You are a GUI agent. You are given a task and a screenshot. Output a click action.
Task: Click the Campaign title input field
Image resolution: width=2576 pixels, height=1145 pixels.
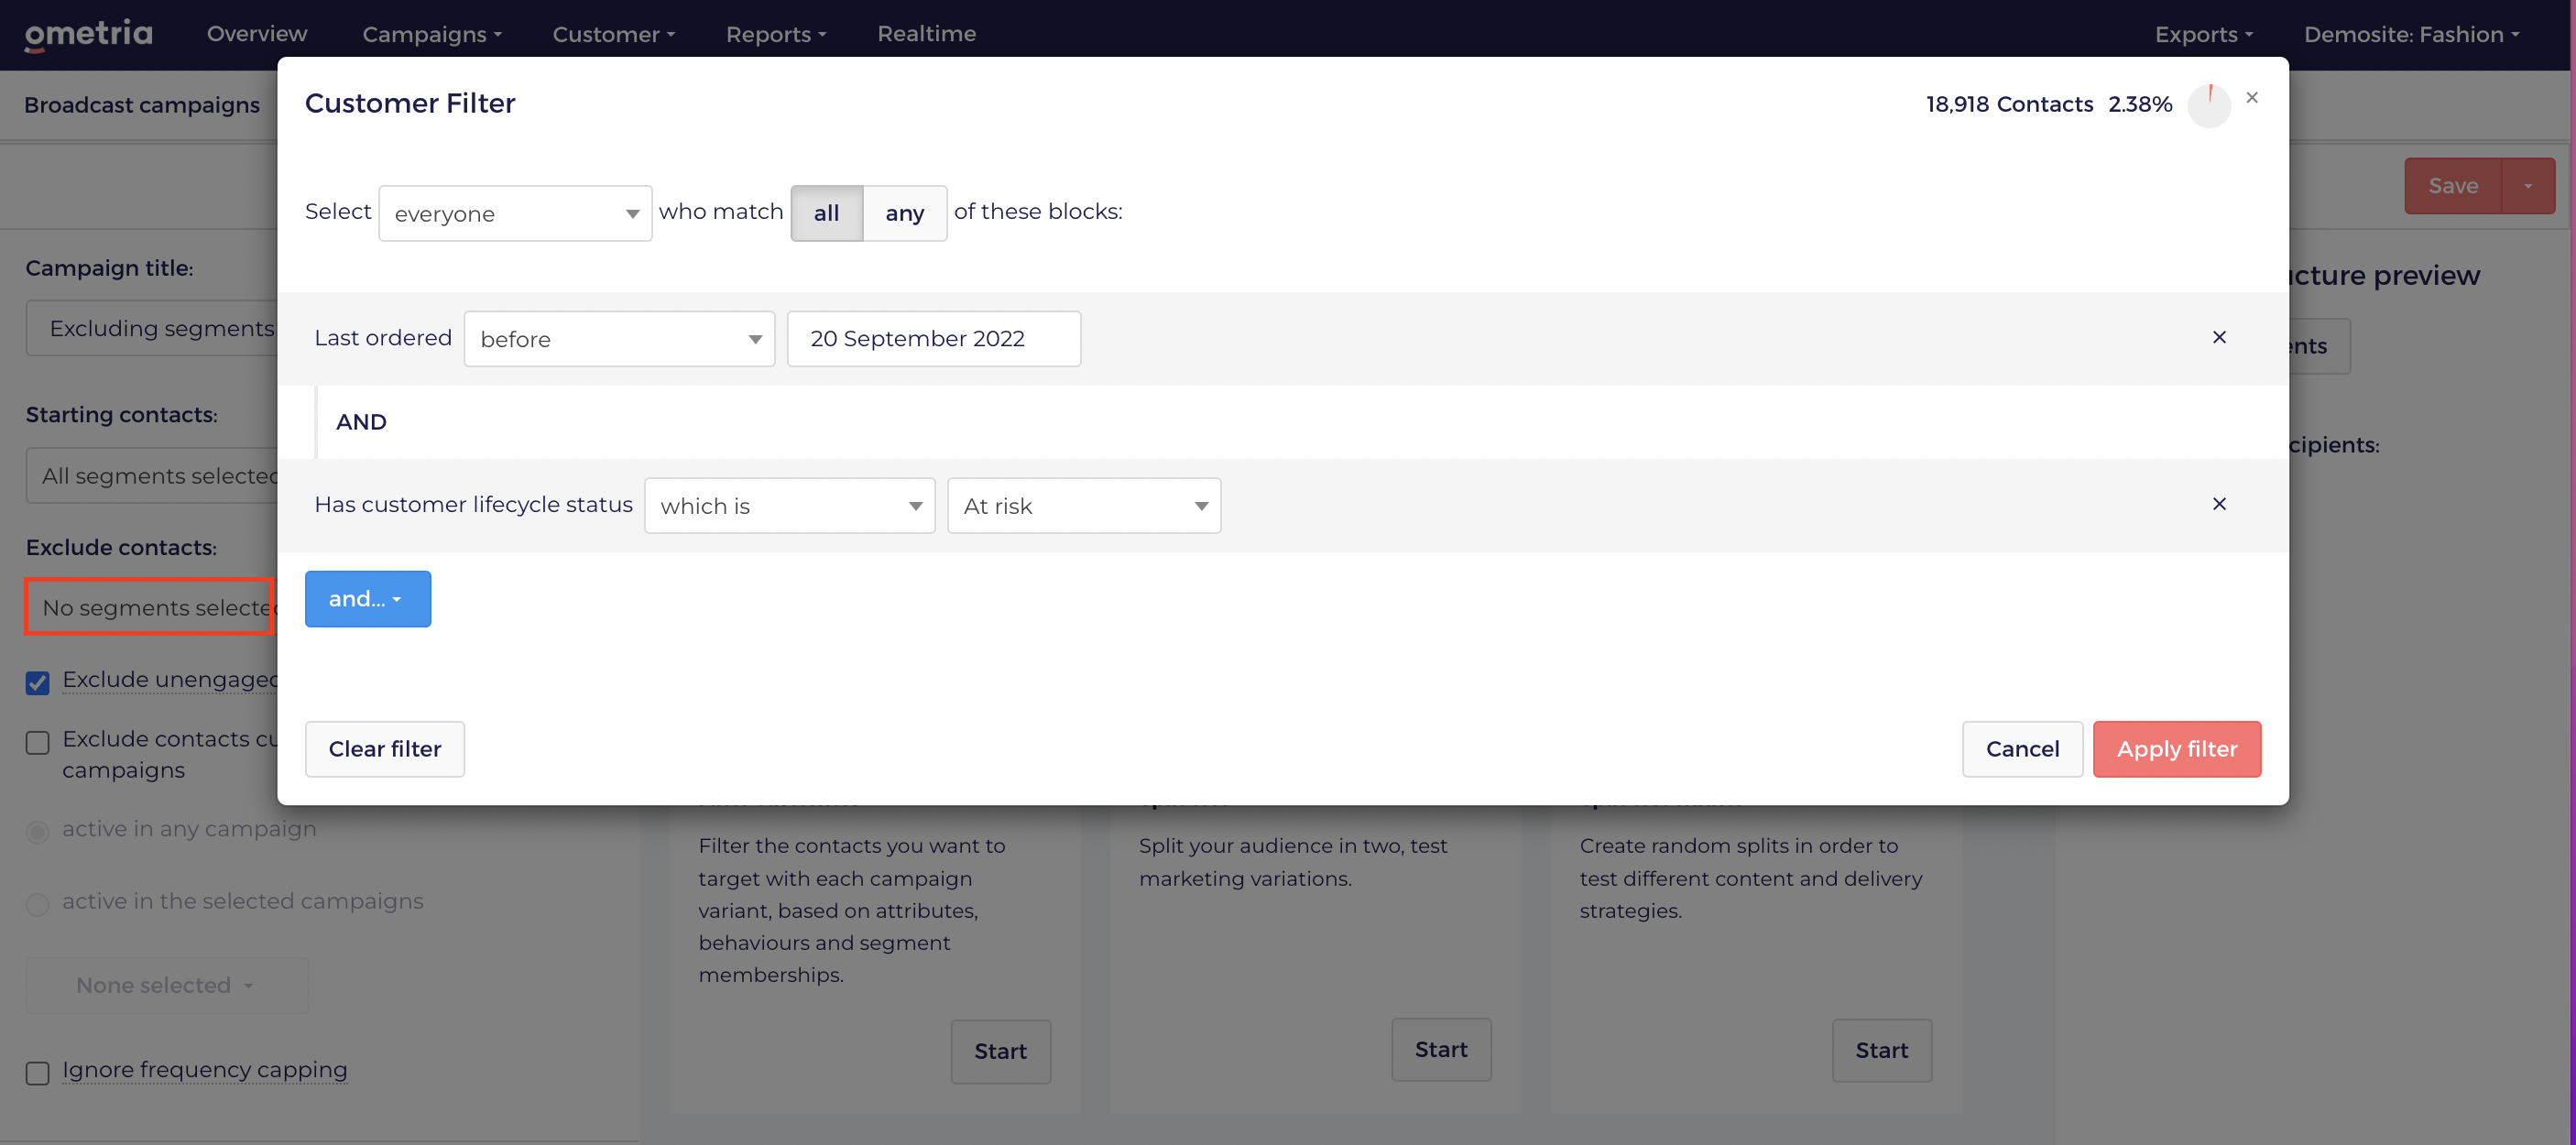pyautogui.click(x=152, y=328)
